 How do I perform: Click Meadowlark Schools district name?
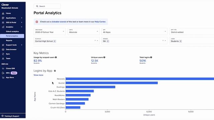click(x=10, y=8)
